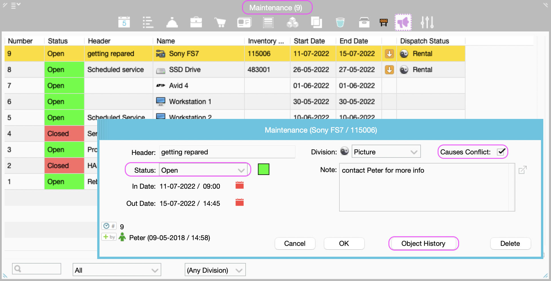Viewport: 551px width, 281px height.
Task: Open the Division dropdown showing Picture
Action: 386,152
